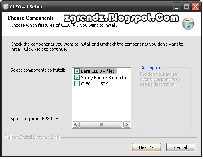Click the CLEO 4.1 Setup title bar text
This screenshot has width=203, height=159.
(x=26, y=7)
